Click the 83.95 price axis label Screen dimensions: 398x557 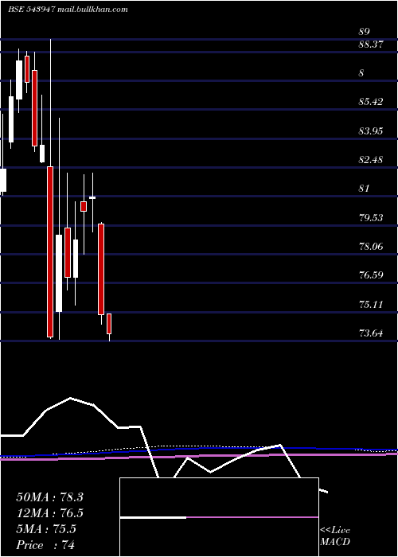click(371, 131)
